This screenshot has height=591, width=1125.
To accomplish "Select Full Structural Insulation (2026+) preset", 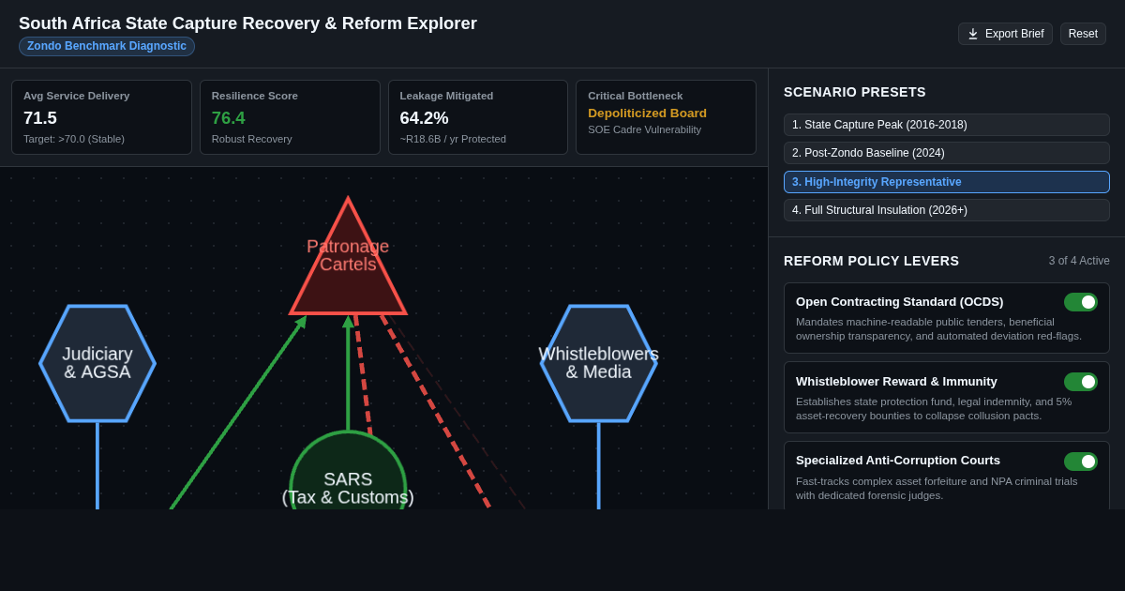I will (x=947, y=210).
